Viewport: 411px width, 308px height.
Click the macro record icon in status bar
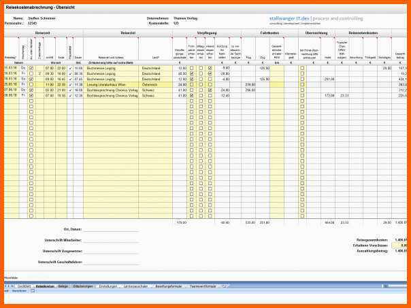(x=33, y=291)
